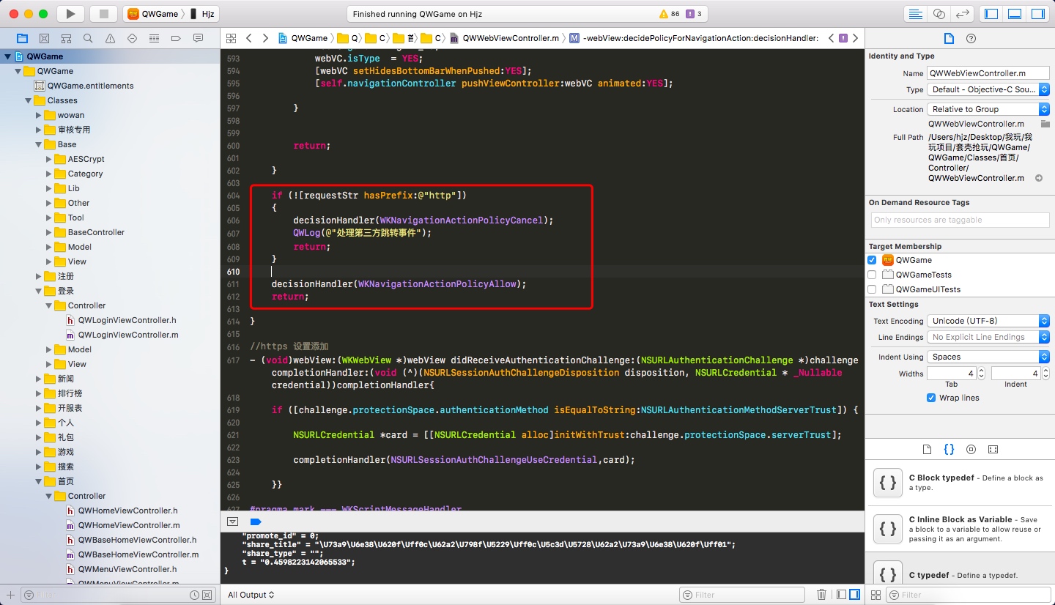Select QWLoginViewController.m in navigator
This screenshot has height=605, width=1055.
pyautogui.click(x=128, y=335)
